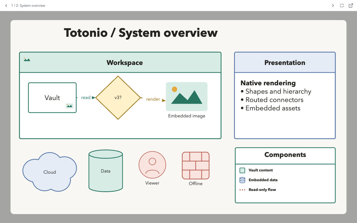This screenshot has height=223, width=357.
Task: Click the Embedded data database legend icon
Action: click(x=242, y=180)
